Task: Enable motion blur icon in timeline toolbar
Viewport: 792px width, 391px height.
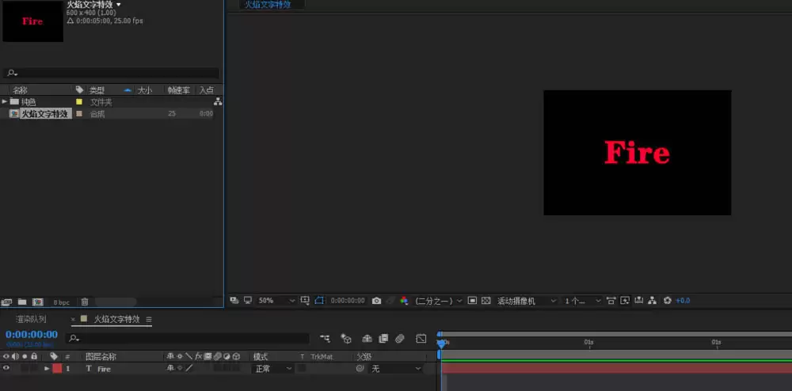Action: (399, 339)
